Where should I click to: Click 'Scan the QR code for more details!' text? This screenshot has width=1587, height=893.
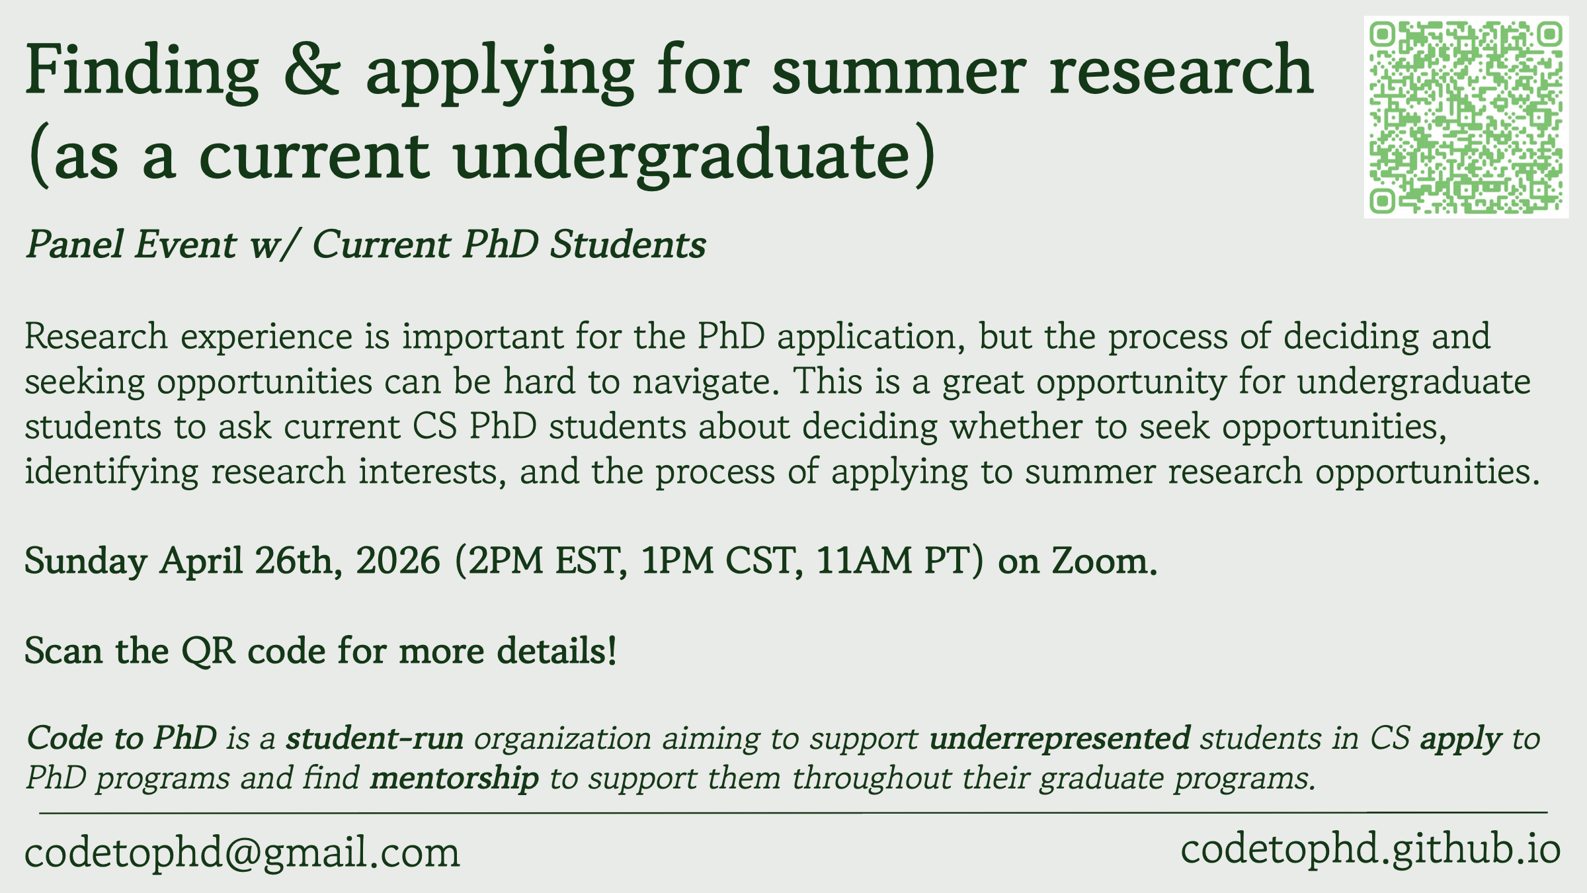(321, 651)
